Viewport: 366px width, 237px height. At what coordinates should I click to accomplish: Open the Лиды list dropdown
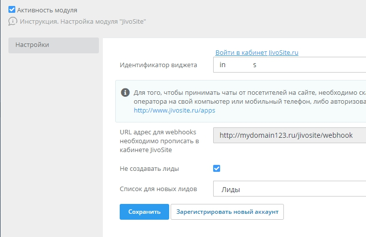point(289,189)
